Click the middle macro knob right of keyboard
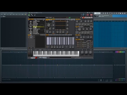Image resolution: width=127 pixels, height=95 pixels. click(x=86, y=53)
